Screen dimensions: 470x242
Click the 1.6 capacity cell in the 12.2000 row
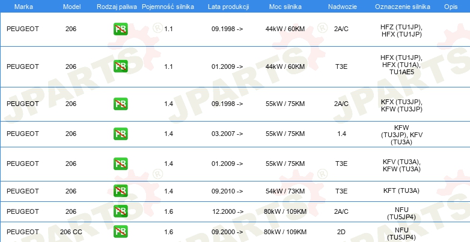pos(168,211)
